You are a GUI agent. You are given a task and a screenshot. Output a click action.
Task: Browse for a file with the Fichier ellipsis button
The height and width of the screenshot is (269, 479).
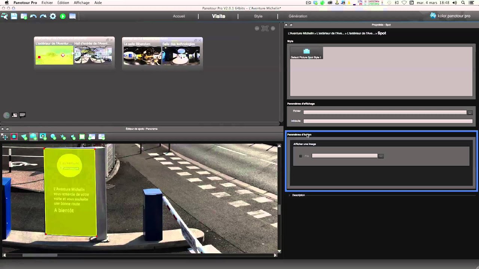click(x=470, y=113)
